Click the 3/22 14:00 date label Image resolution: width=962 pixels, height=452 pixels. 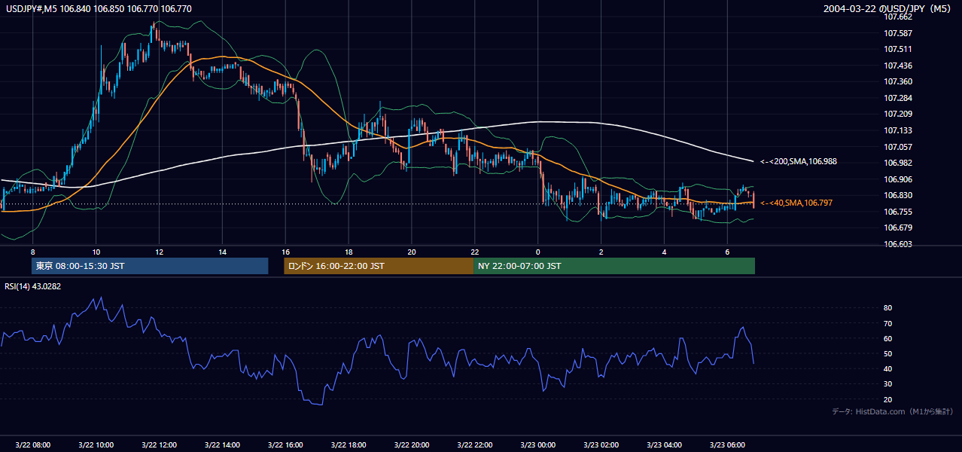[x=222, y=444]
